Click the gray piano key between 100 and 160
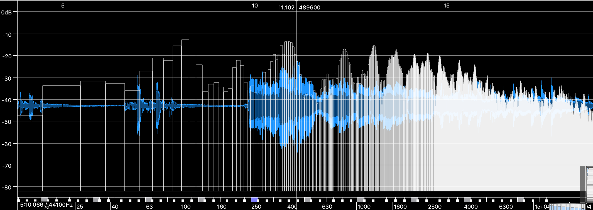 coord(201,200)
